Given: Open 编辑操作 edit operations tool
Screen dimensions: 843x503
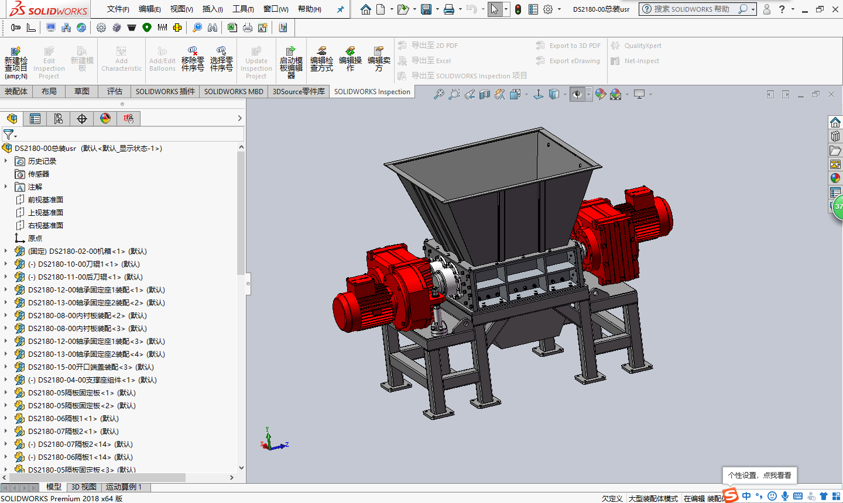Looking at the screenshot, I should 350,59.
